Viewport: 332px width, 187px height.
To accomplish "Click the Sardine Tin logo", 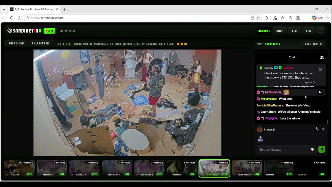I will coord(24,31).
